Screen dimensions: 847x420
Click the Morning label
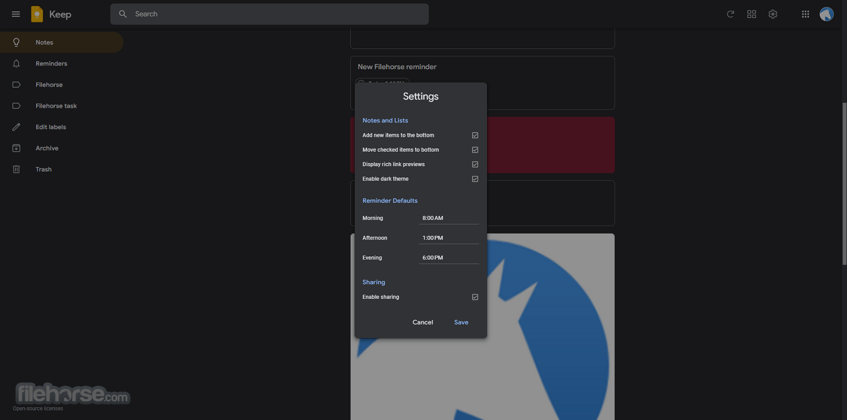(373, 218)
